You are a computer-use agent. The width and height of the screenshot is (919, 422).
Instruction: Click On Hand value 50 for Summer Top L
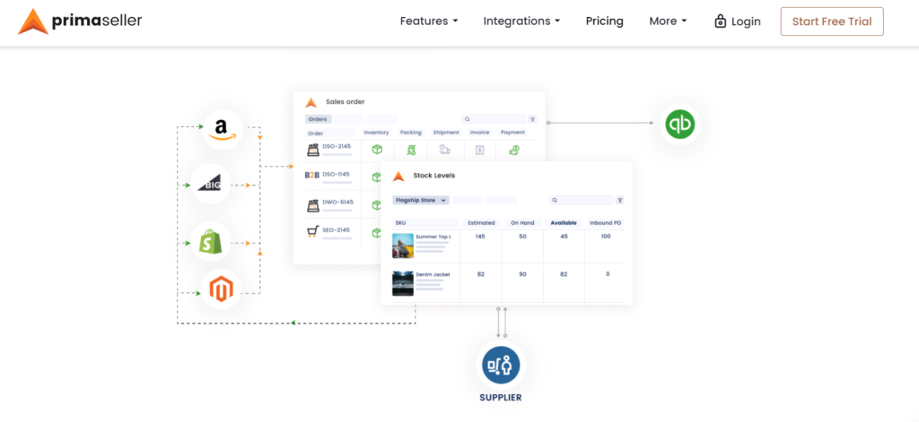coord(522,237)
